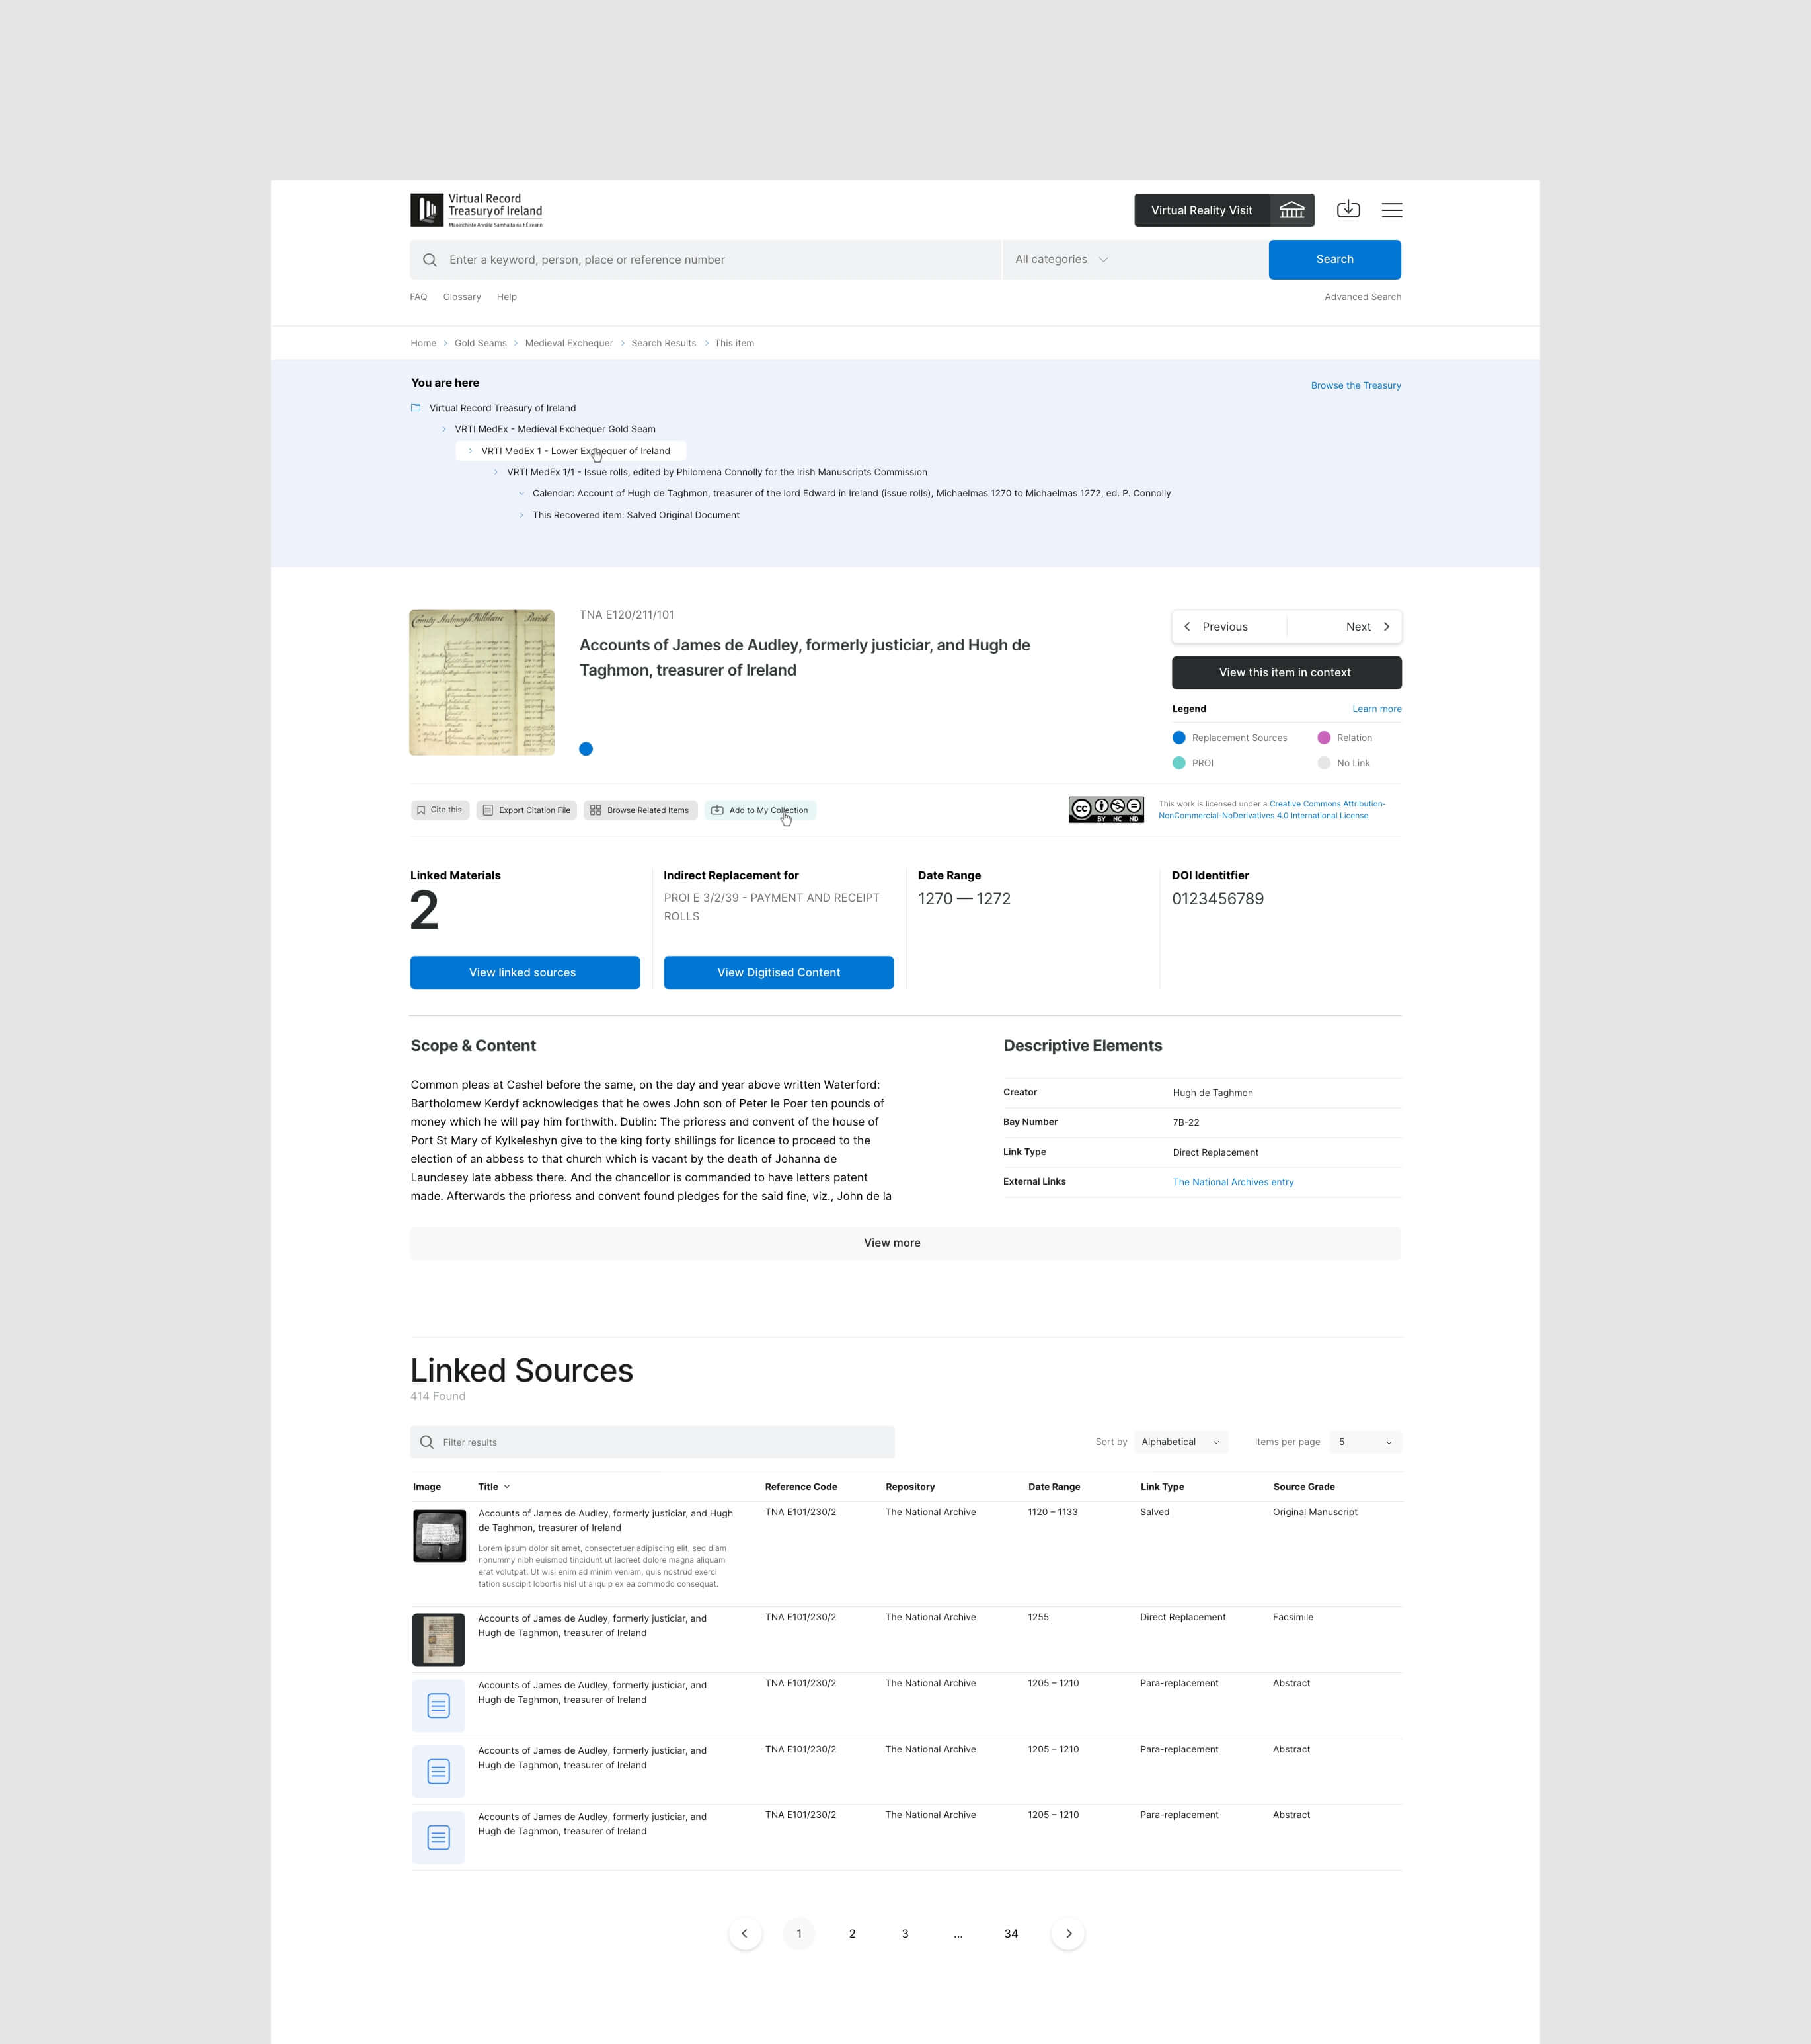Open the Glossary menu link
Viewport: 1811px width, 2044px height.
tap(462, 297)
